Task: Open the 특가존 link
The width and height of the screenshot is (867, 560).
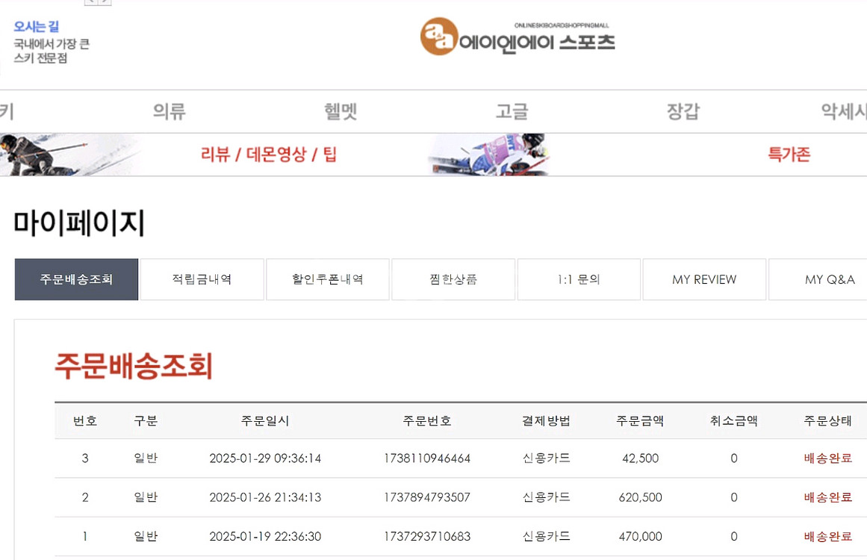Action: click(x=788, y=154)
